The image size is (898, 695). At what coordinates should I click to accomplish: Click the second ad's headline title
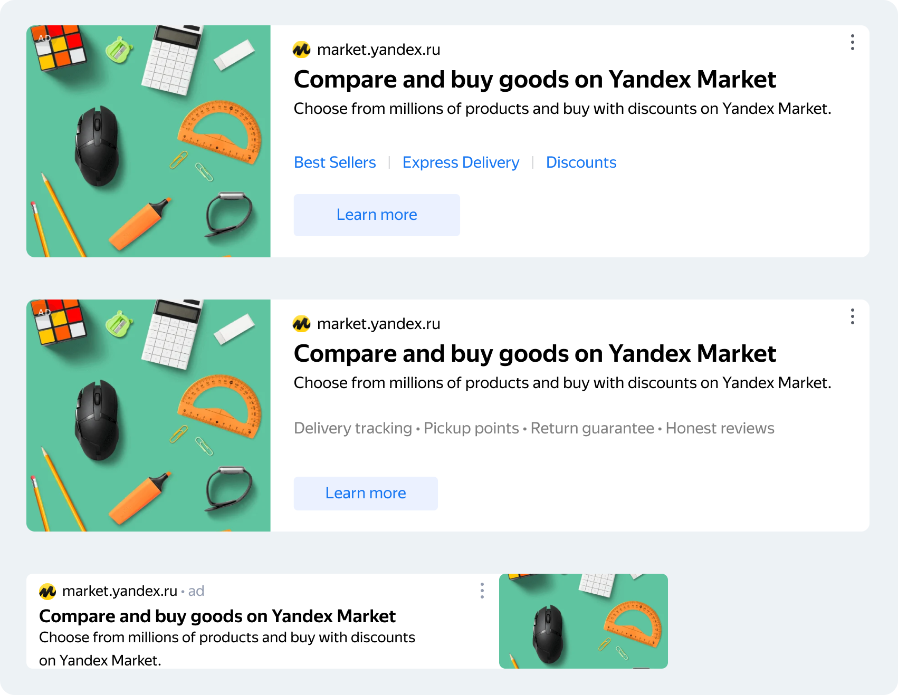tap(534, 354)
